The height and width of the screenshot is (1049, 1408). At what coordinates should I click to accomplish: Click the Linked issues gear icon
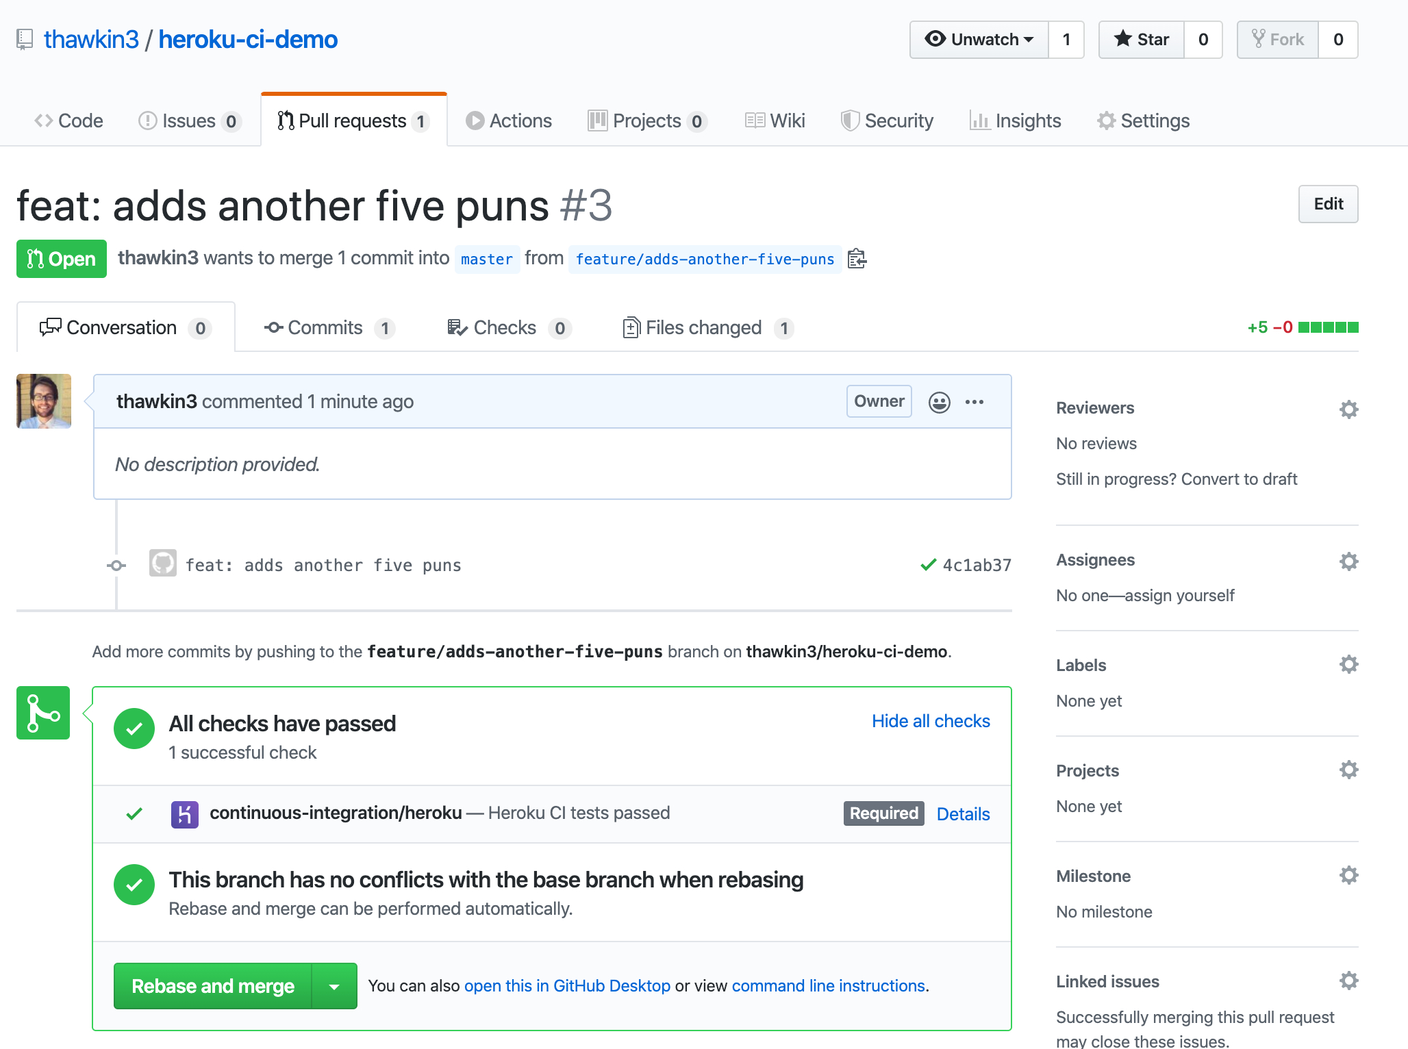click(x=1348, y=981)
